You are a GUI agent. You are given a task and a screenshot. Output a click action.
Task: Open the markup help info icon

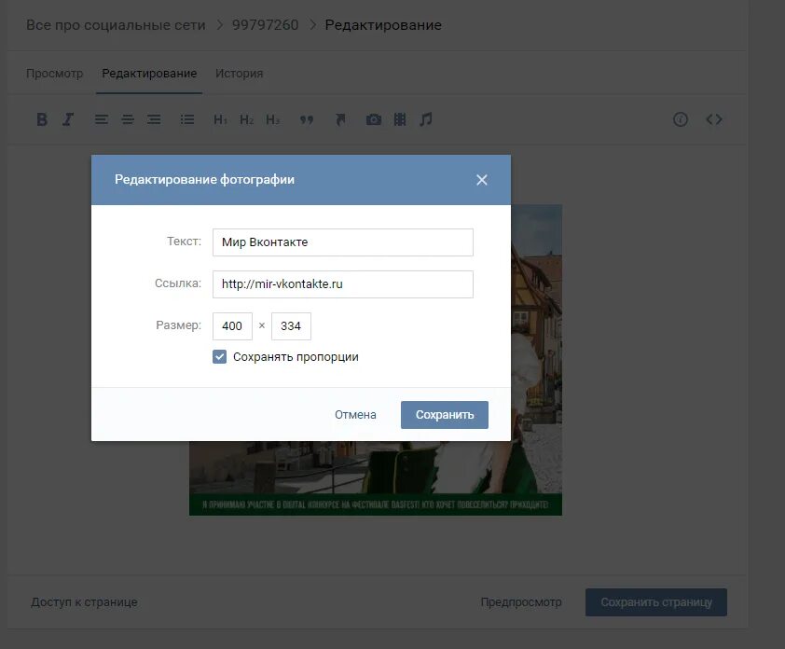tap(681, 119)
